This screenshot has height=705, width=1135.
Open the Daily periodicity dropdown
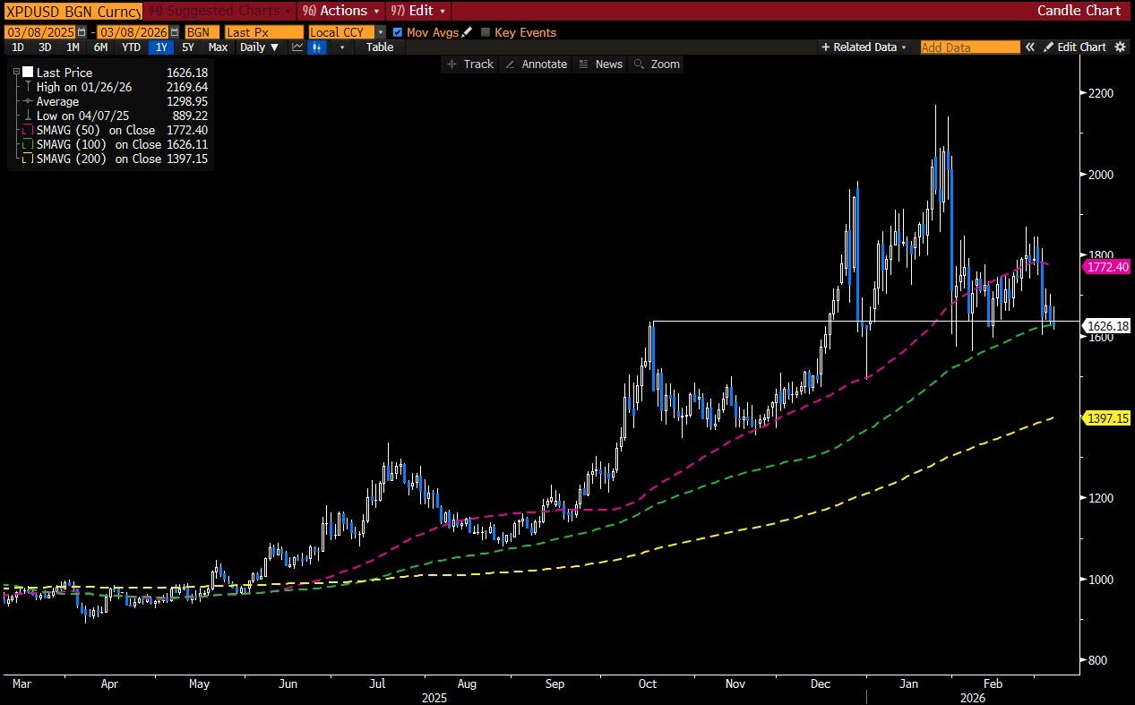point(261,47)
